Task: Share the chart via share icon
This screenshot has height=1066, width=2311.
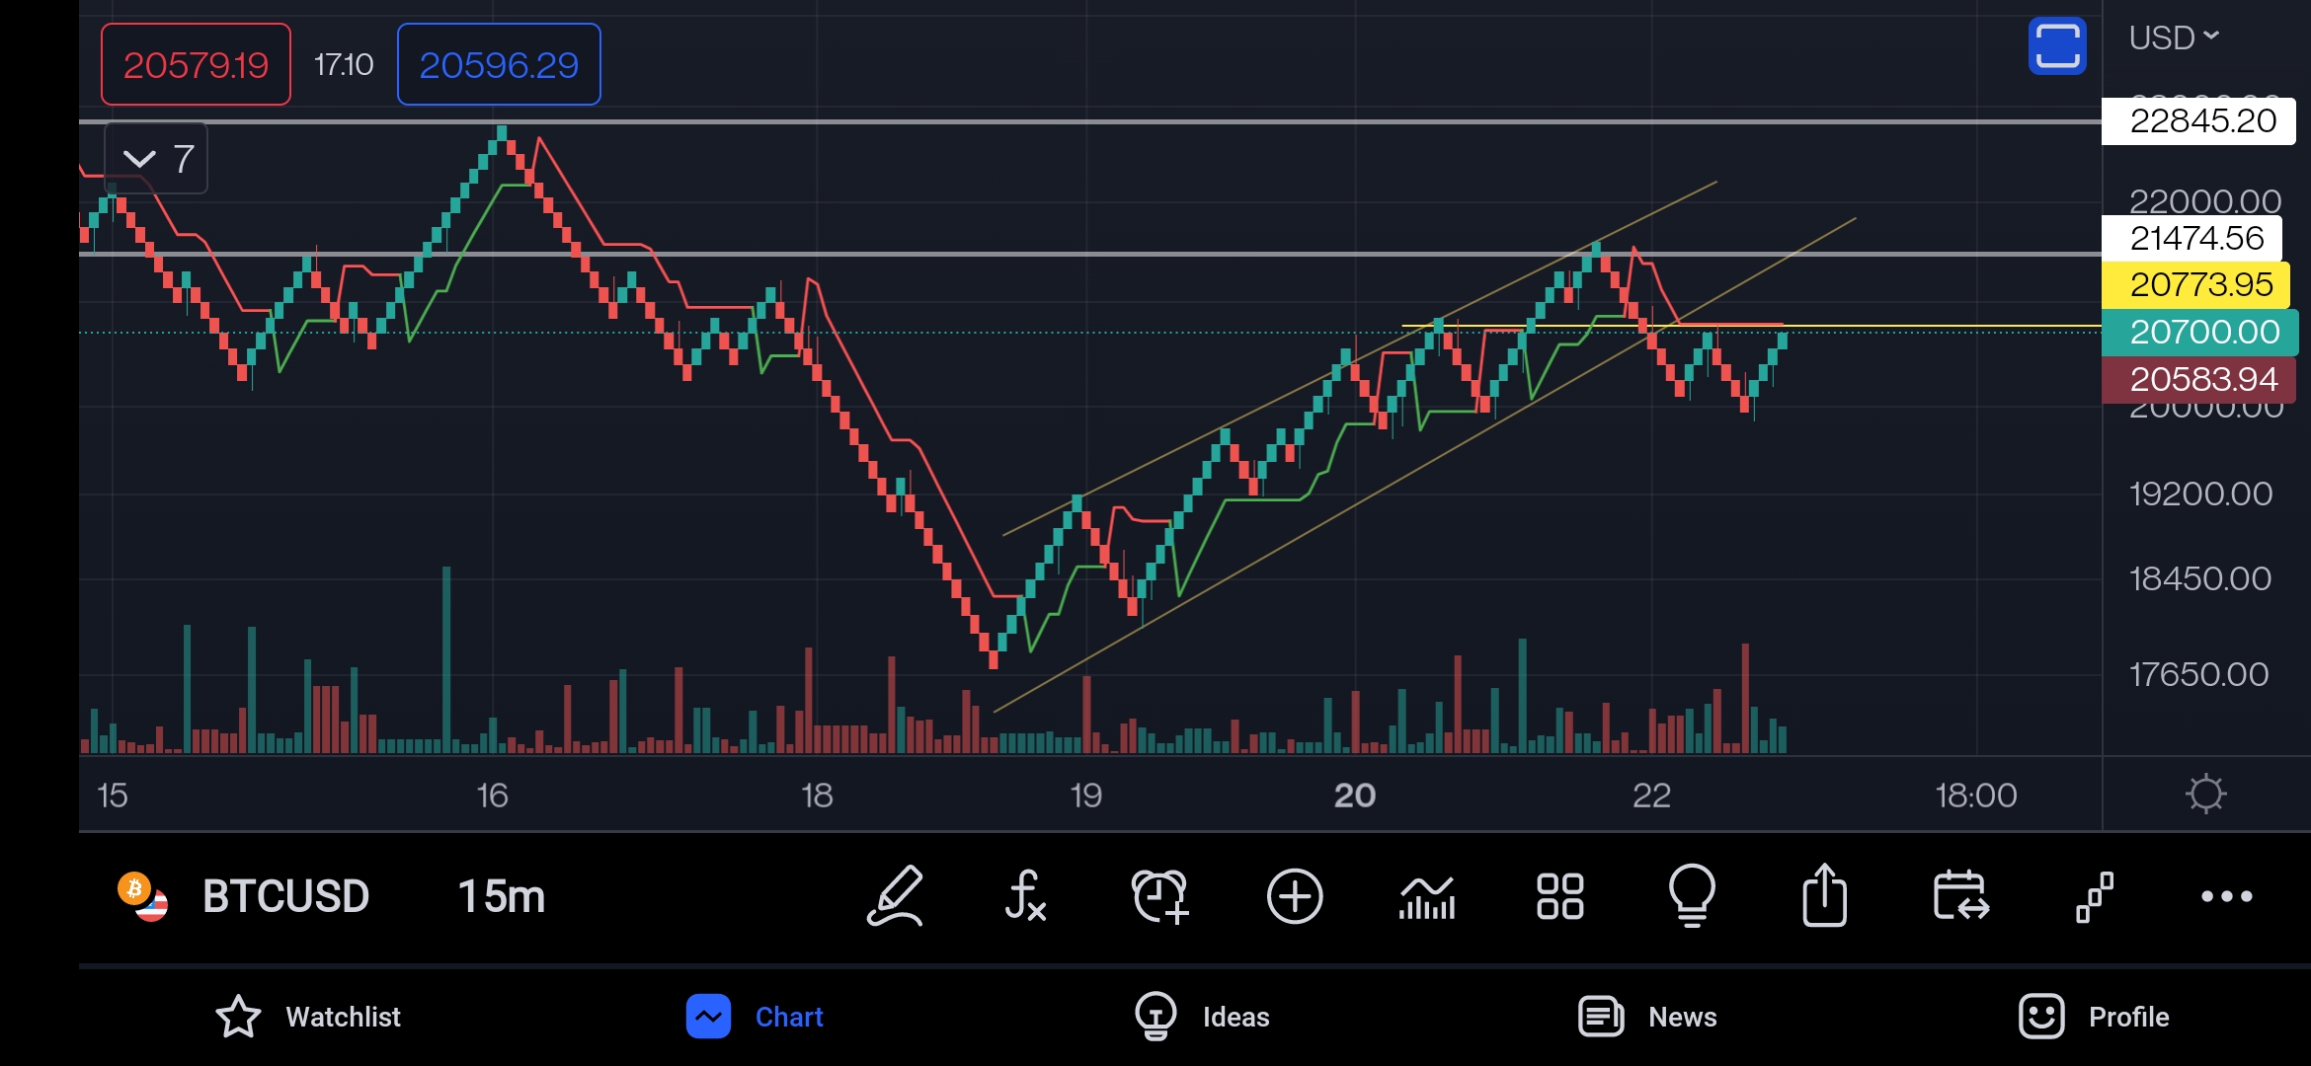Action: (1824, 896)
